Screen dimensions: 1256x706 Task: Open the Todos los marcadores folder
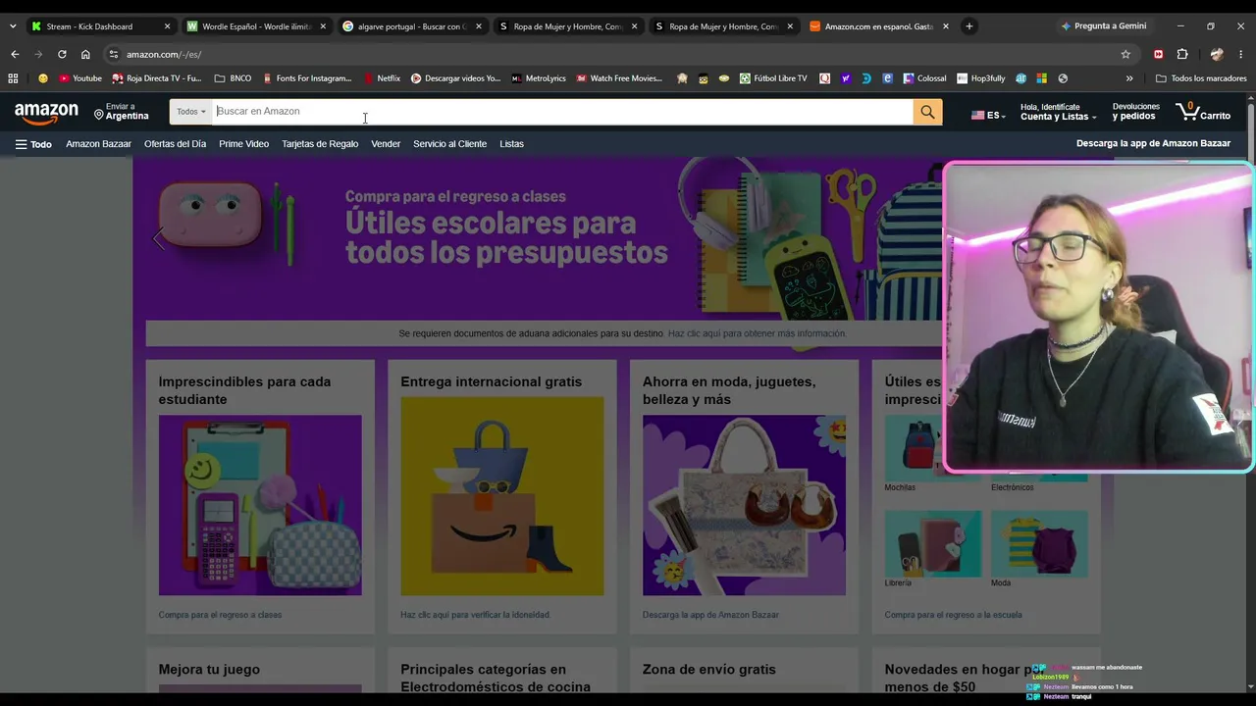pos(1201,78)
